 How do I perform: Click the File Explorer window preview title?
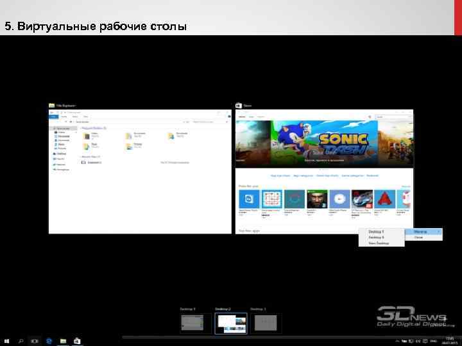tap(65, 105)
